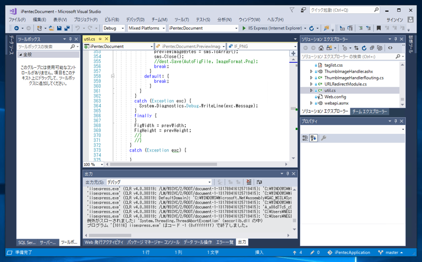Toggle auto hide pin on Output panel
This screenshot has height=262, width=422.
[x=288, y=174]
